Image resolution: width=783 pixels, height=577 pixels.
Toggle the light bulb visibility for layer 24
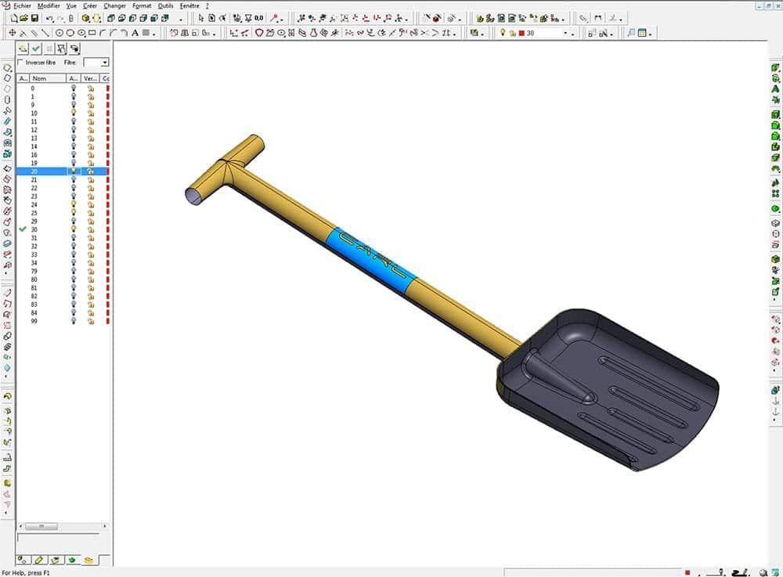pyautogui.click(x=74, y=204)
